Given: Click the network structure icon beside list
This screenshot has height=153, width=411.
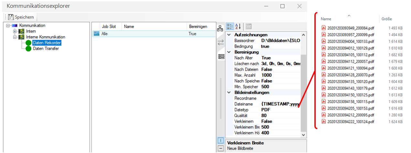Looking at the screenshot, I should [x=221, y=28].
